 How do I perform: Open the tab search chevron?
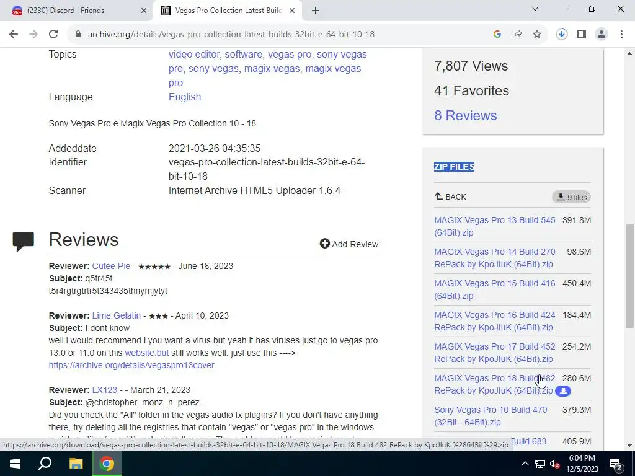[x=535, y=9]
